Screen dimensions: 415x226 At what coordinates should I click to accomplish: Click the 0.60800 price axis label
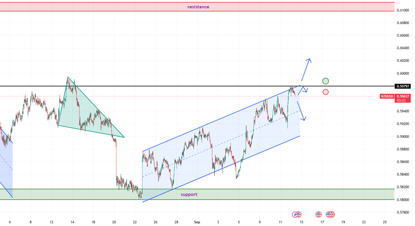pos(403,23)
